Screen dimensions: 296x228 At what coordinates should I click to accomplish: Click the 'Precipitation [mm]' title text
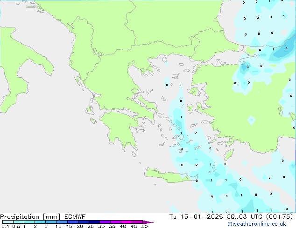30,217
